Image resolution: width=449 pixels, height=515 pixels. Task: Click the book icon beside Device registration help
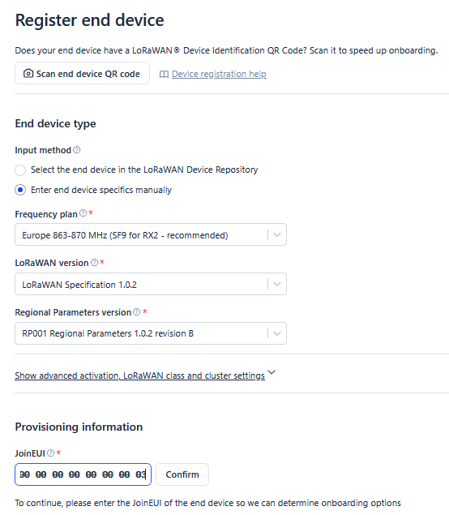pyautogui.click(x=164, y=75)
